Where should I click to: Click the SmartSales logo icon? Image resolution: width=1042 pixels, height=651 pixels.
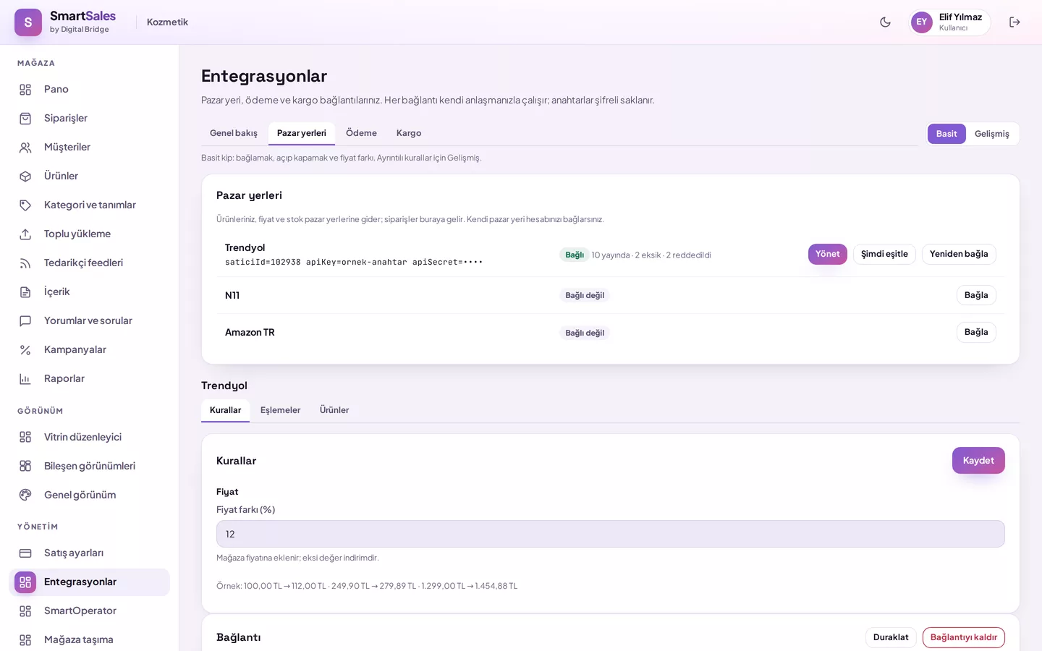point(28,22)
